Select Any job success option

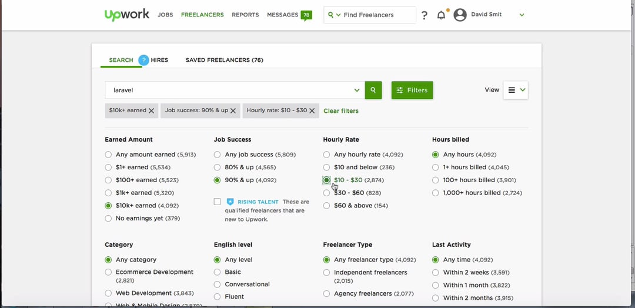click(x=217, y=155)
